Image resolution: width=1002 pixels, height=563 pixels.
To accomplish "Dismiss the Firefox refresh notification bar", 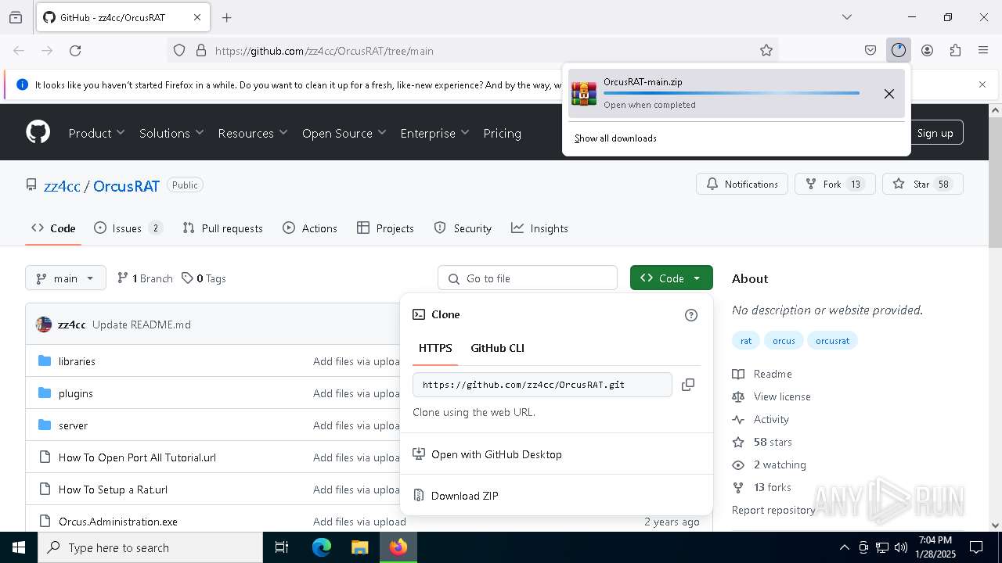I will pyautogui.click(x=982, y=84).
